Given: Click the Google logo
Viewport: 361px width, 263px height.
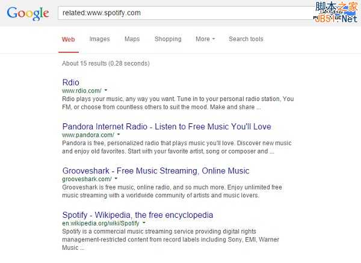Looking at the screenshot, I should point(28,13).
